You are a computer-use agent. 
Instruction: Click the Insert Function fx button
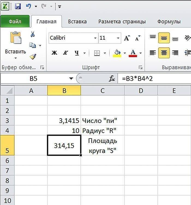tap(112, 79)
